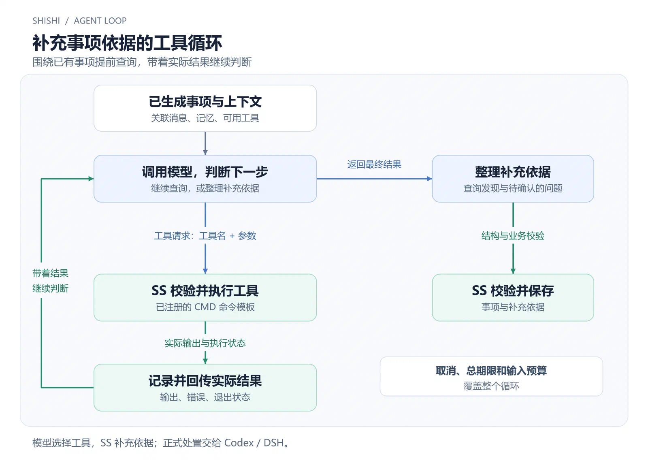Select the 'SS 校验并执行工具' node
This screenshot has width=648, height=461.
click(x=205, y=298)
